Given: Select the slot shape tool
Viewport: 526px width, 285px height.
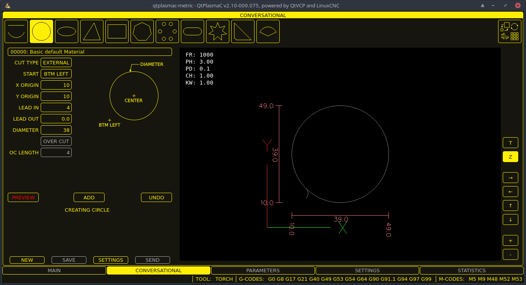Looking at the screenshot, I should click(192, 31).
